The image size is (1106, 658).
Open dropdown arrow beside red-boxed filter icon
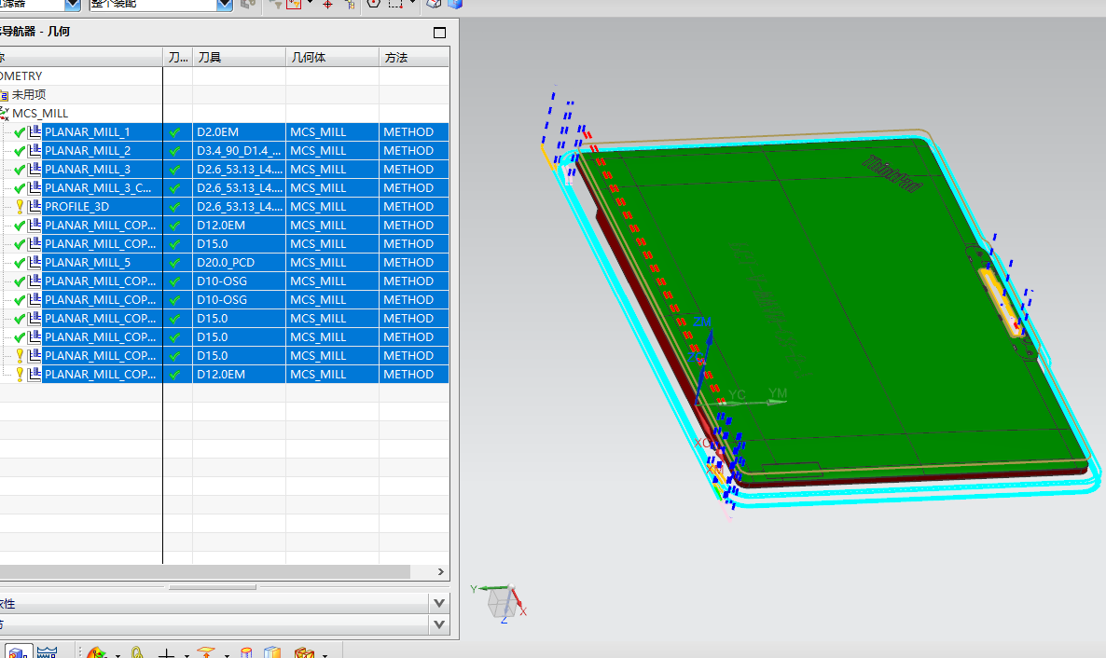[310, 3]
